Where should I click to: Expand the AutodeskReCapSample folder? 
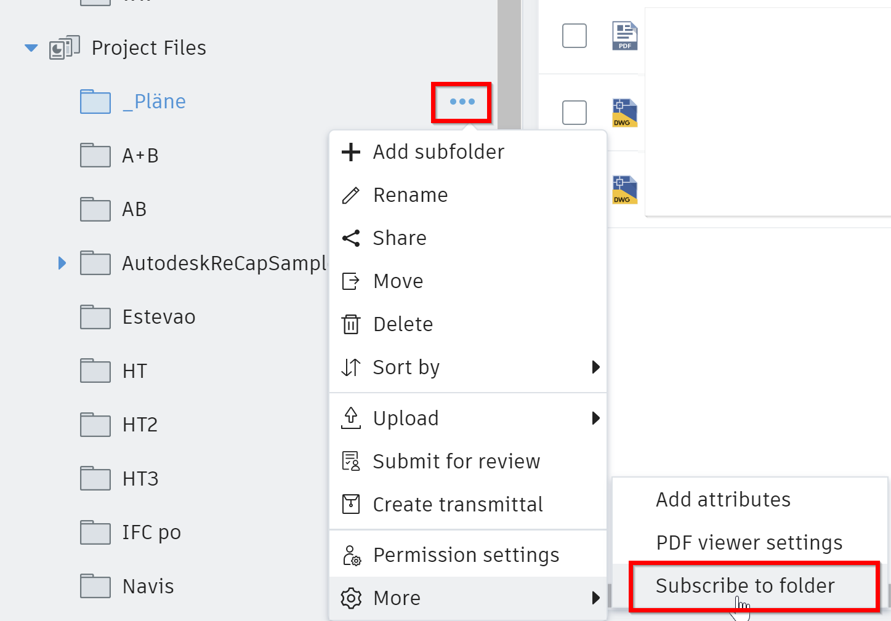pyautogui.click(x=62, y=263)
